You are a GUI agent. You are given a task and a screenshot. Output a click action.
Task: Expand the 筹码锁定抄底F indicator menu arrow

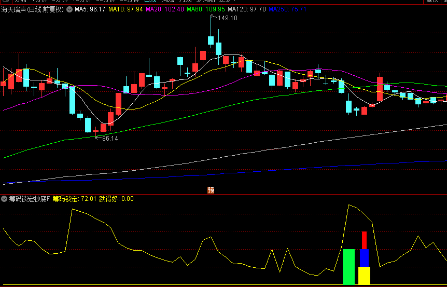[x=4, y=198]
